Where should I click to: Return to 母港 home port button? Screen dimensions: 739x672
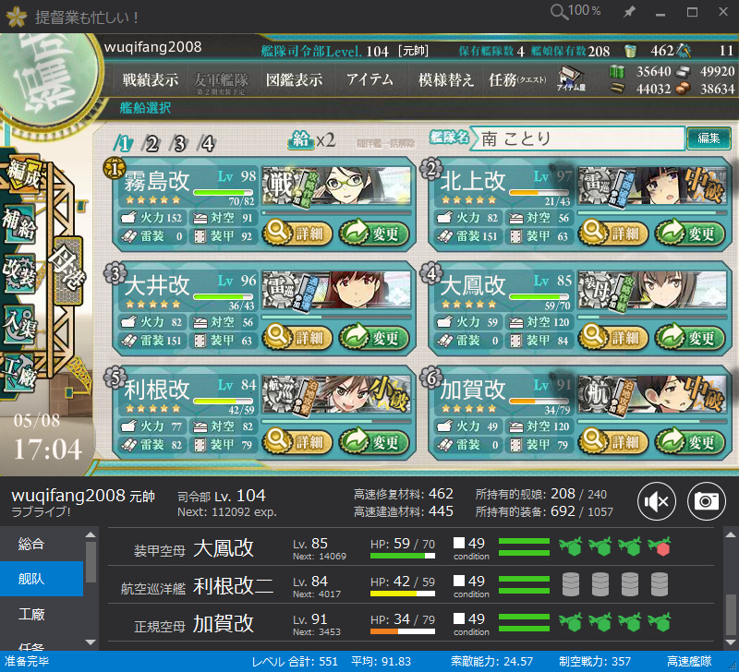click(68, 270)
